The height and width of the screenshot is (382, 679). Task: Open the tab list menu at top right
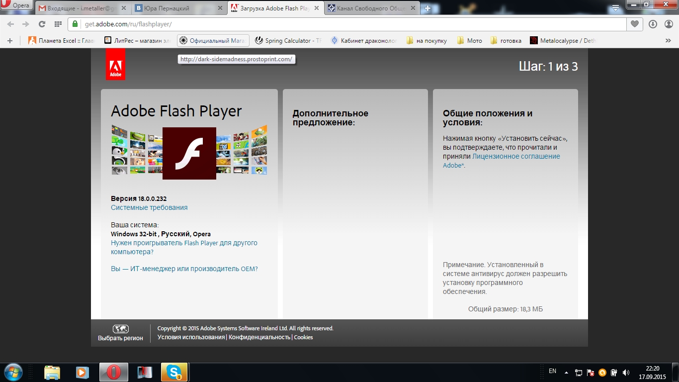tap(615, 8)
